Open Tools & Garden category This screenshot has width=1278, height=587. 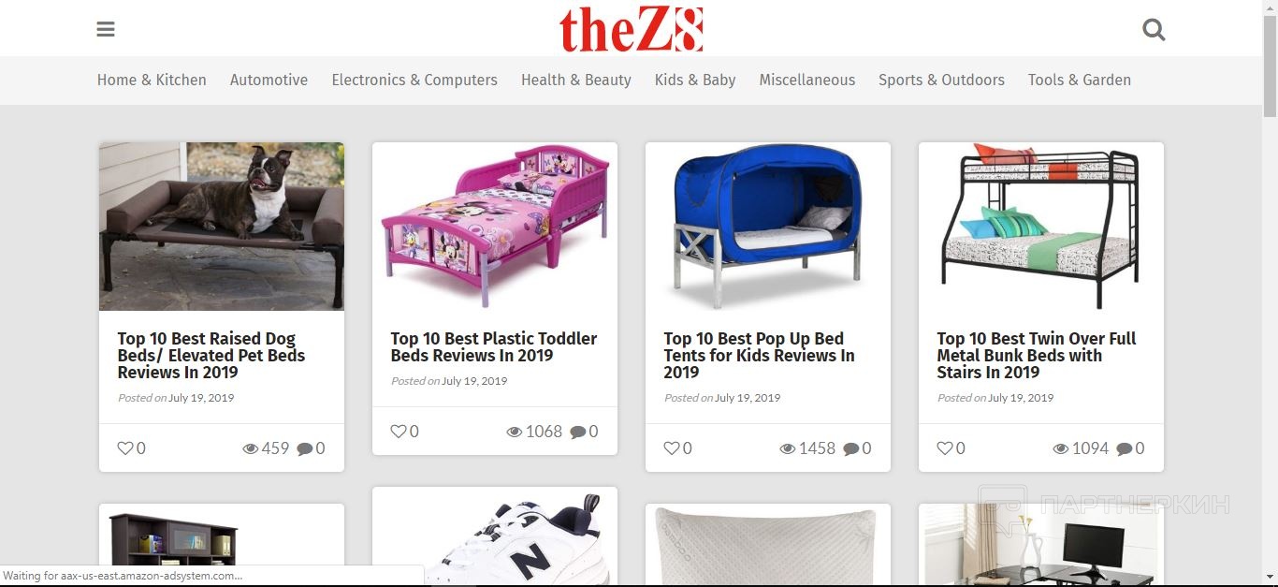point(1080,81)
